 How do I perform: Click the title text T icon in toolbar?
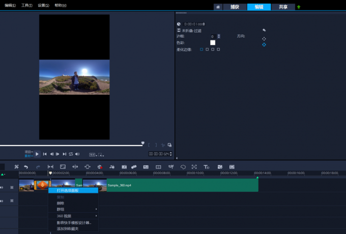207,167
